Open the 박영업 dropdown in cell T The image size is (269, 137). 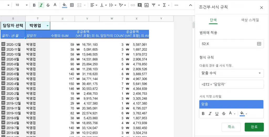[x=48, y=26]
